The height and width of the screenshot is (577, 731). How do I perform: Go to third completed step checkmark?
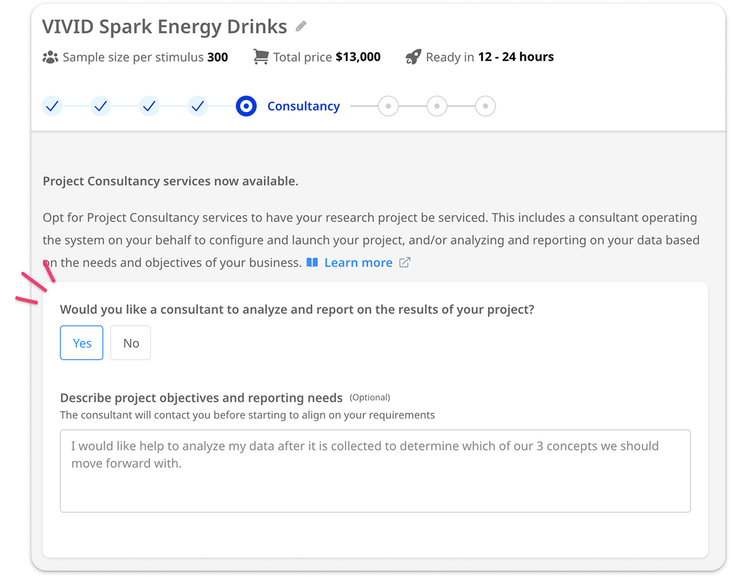(x=149, y=107)
